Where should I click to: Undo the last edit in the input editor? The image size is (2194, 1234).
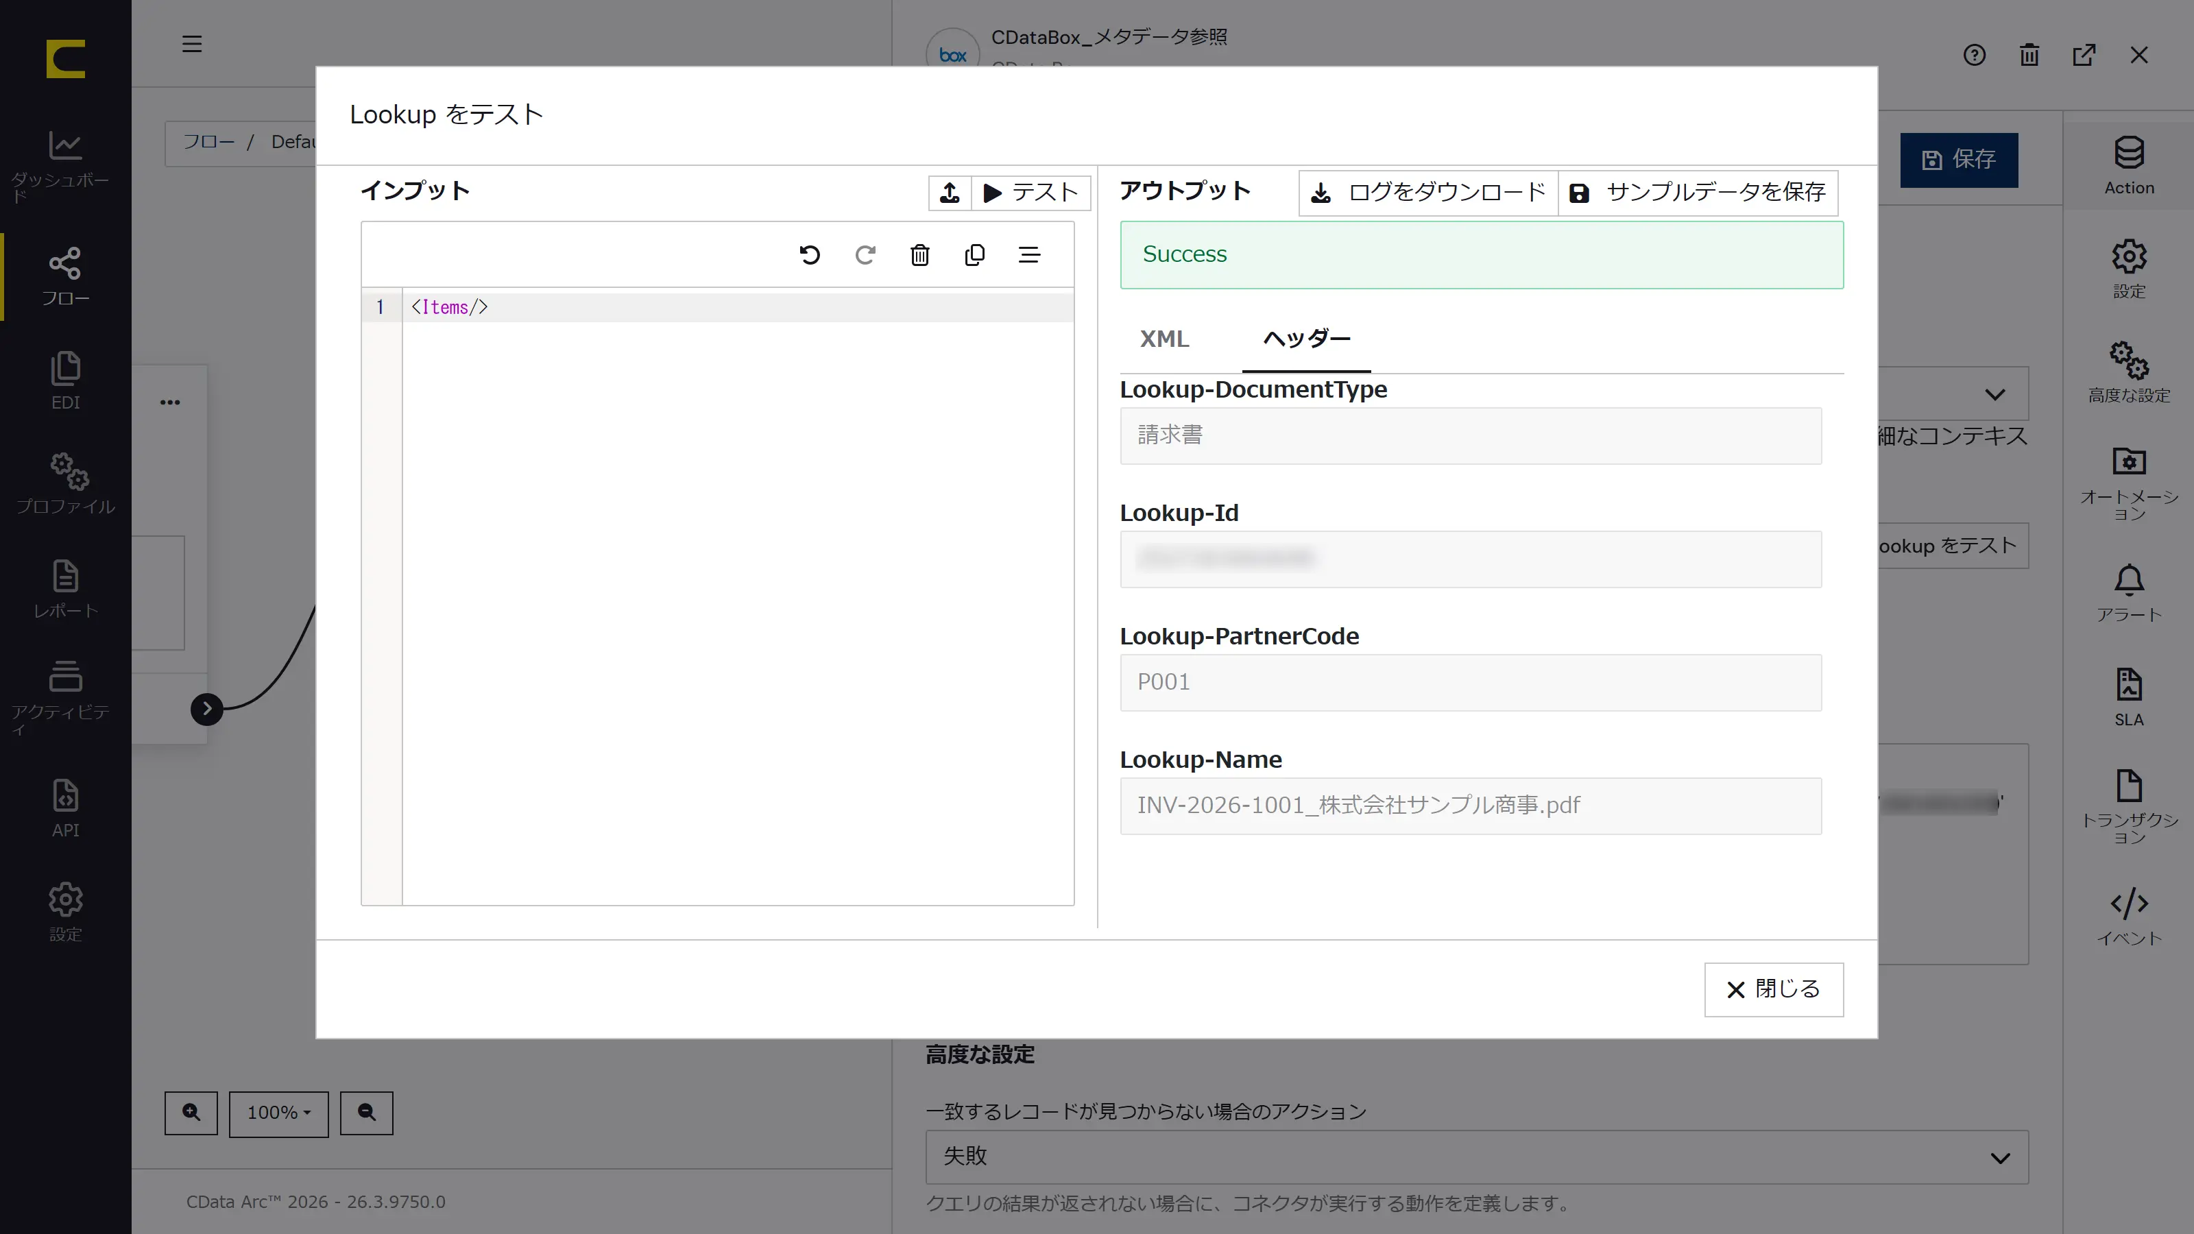(809, 254)
